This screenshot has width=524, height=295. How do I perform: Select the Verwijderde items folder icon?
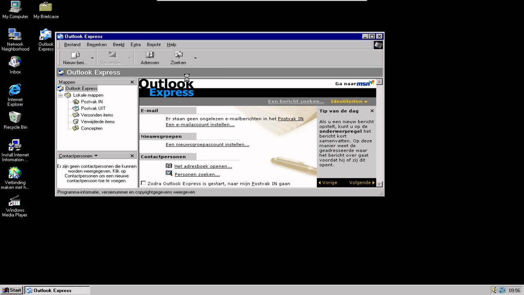pyautogui.click(x=76, y=122)
